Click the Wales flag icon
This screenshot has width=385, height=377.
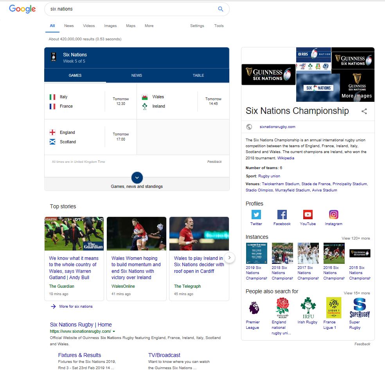tap(145, 97)
